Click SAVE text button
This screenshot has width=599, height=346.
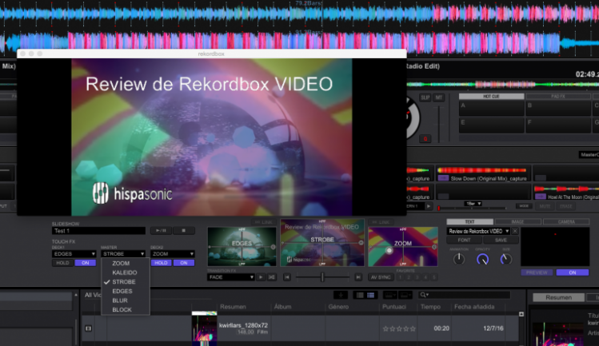[x=501, y=241]
